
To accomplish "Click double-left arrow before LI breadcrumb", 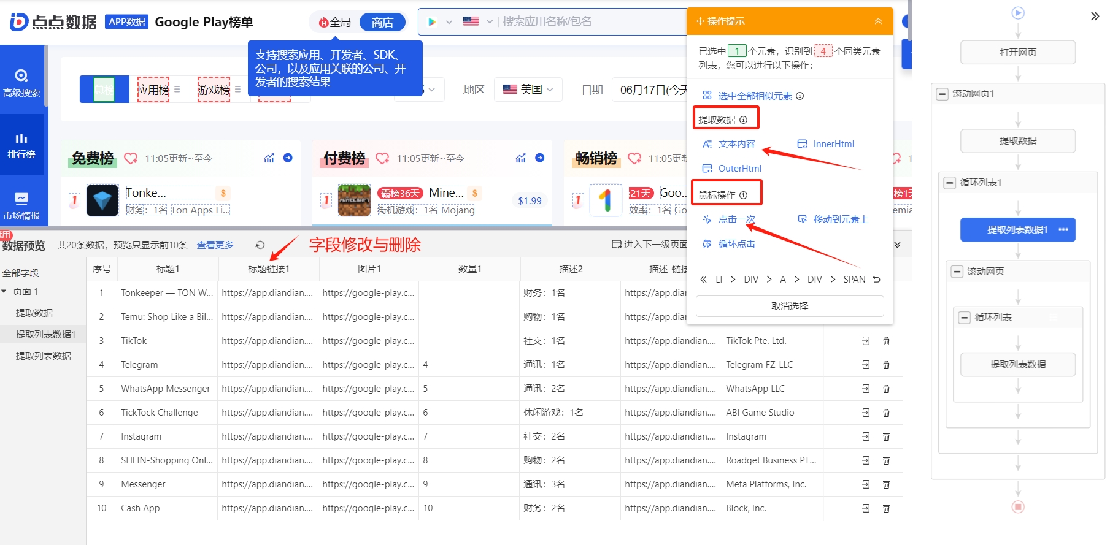I will coord(703,280).
